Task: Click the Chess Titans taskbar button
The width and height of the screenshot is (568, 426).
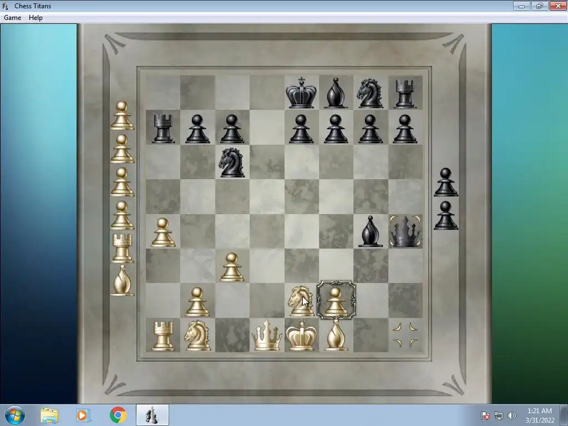Action: (152, 415)
